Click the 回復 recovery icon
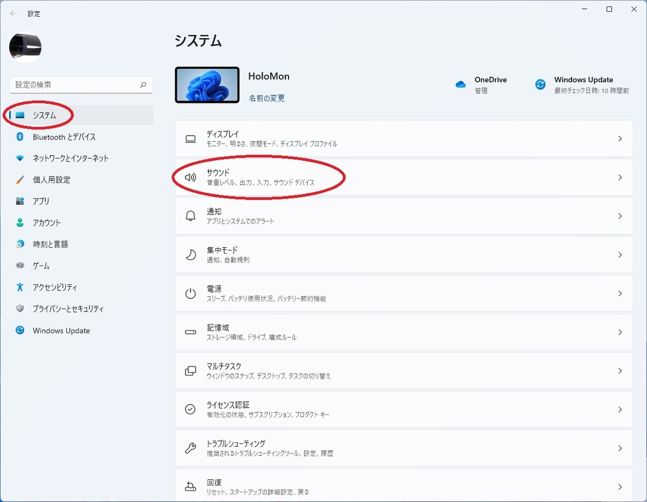Screen dimensions: 647x502 [190, 487]
